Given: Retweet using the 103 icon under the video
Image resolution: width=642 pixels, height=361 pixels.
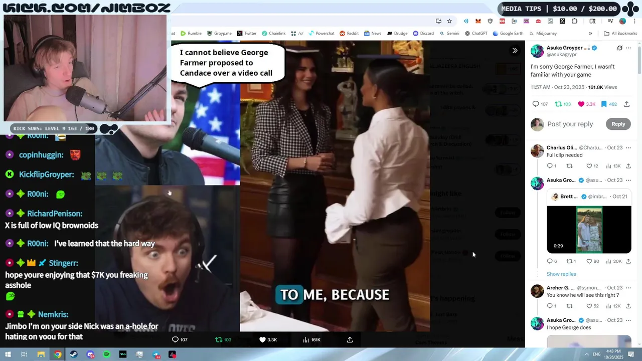Looking at the screenshot, I should (223, 339).
